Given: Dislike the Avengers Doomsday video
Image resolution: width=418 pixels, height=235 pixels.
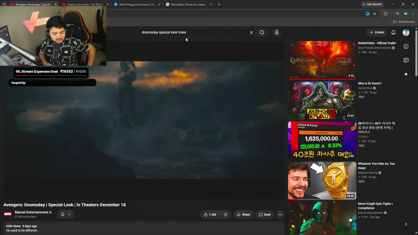Looking at the screenshot, I should 225,214.
